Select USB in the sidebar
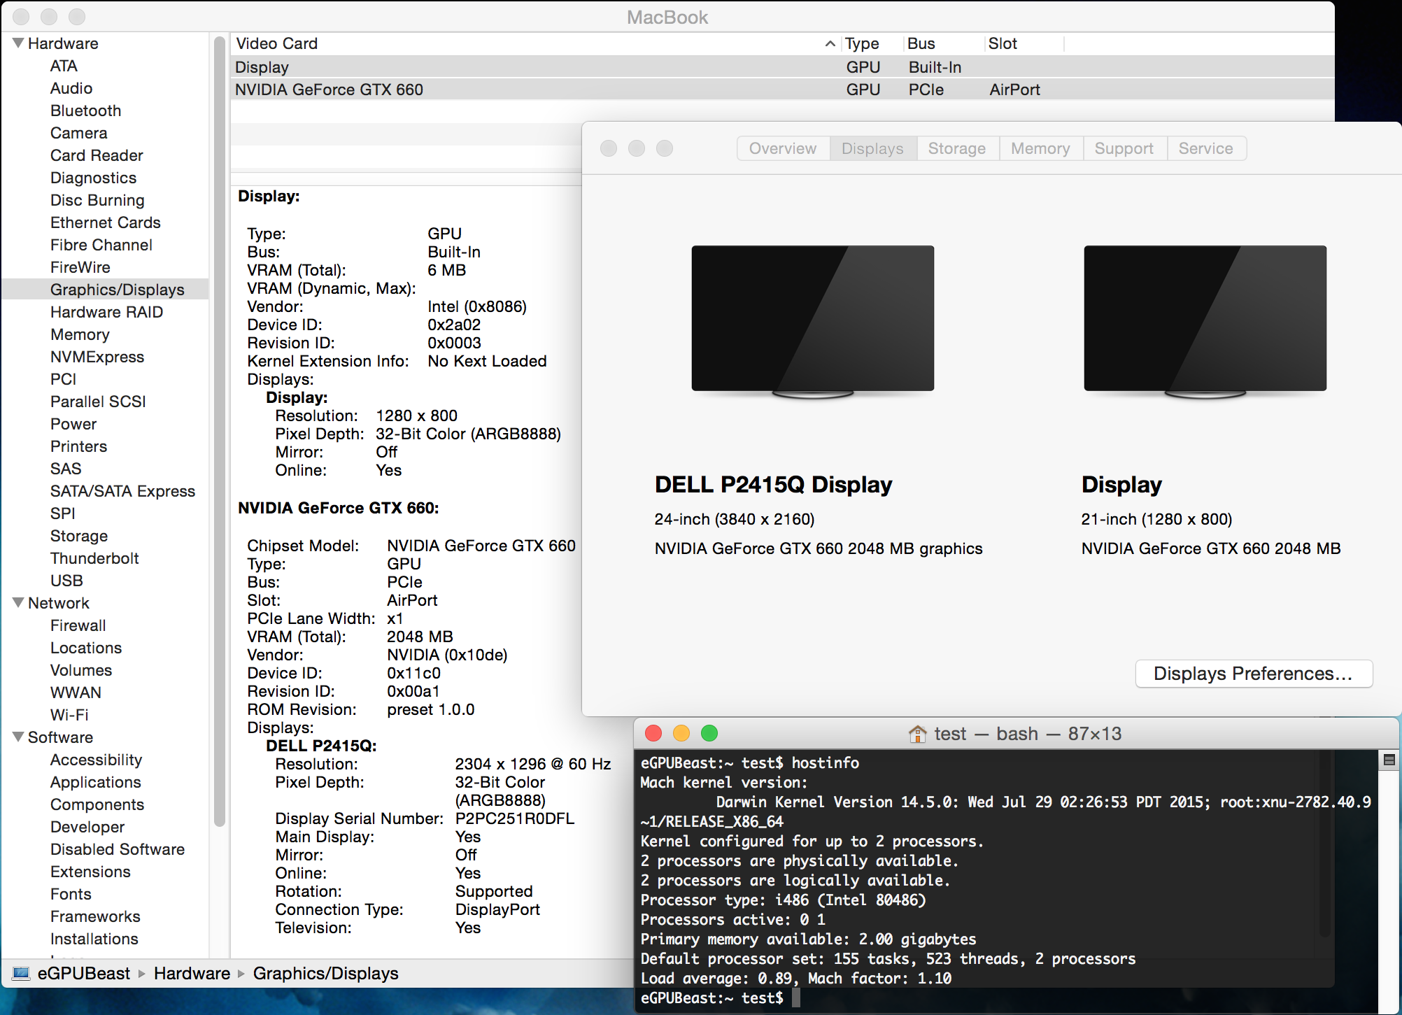 point(66,581)
